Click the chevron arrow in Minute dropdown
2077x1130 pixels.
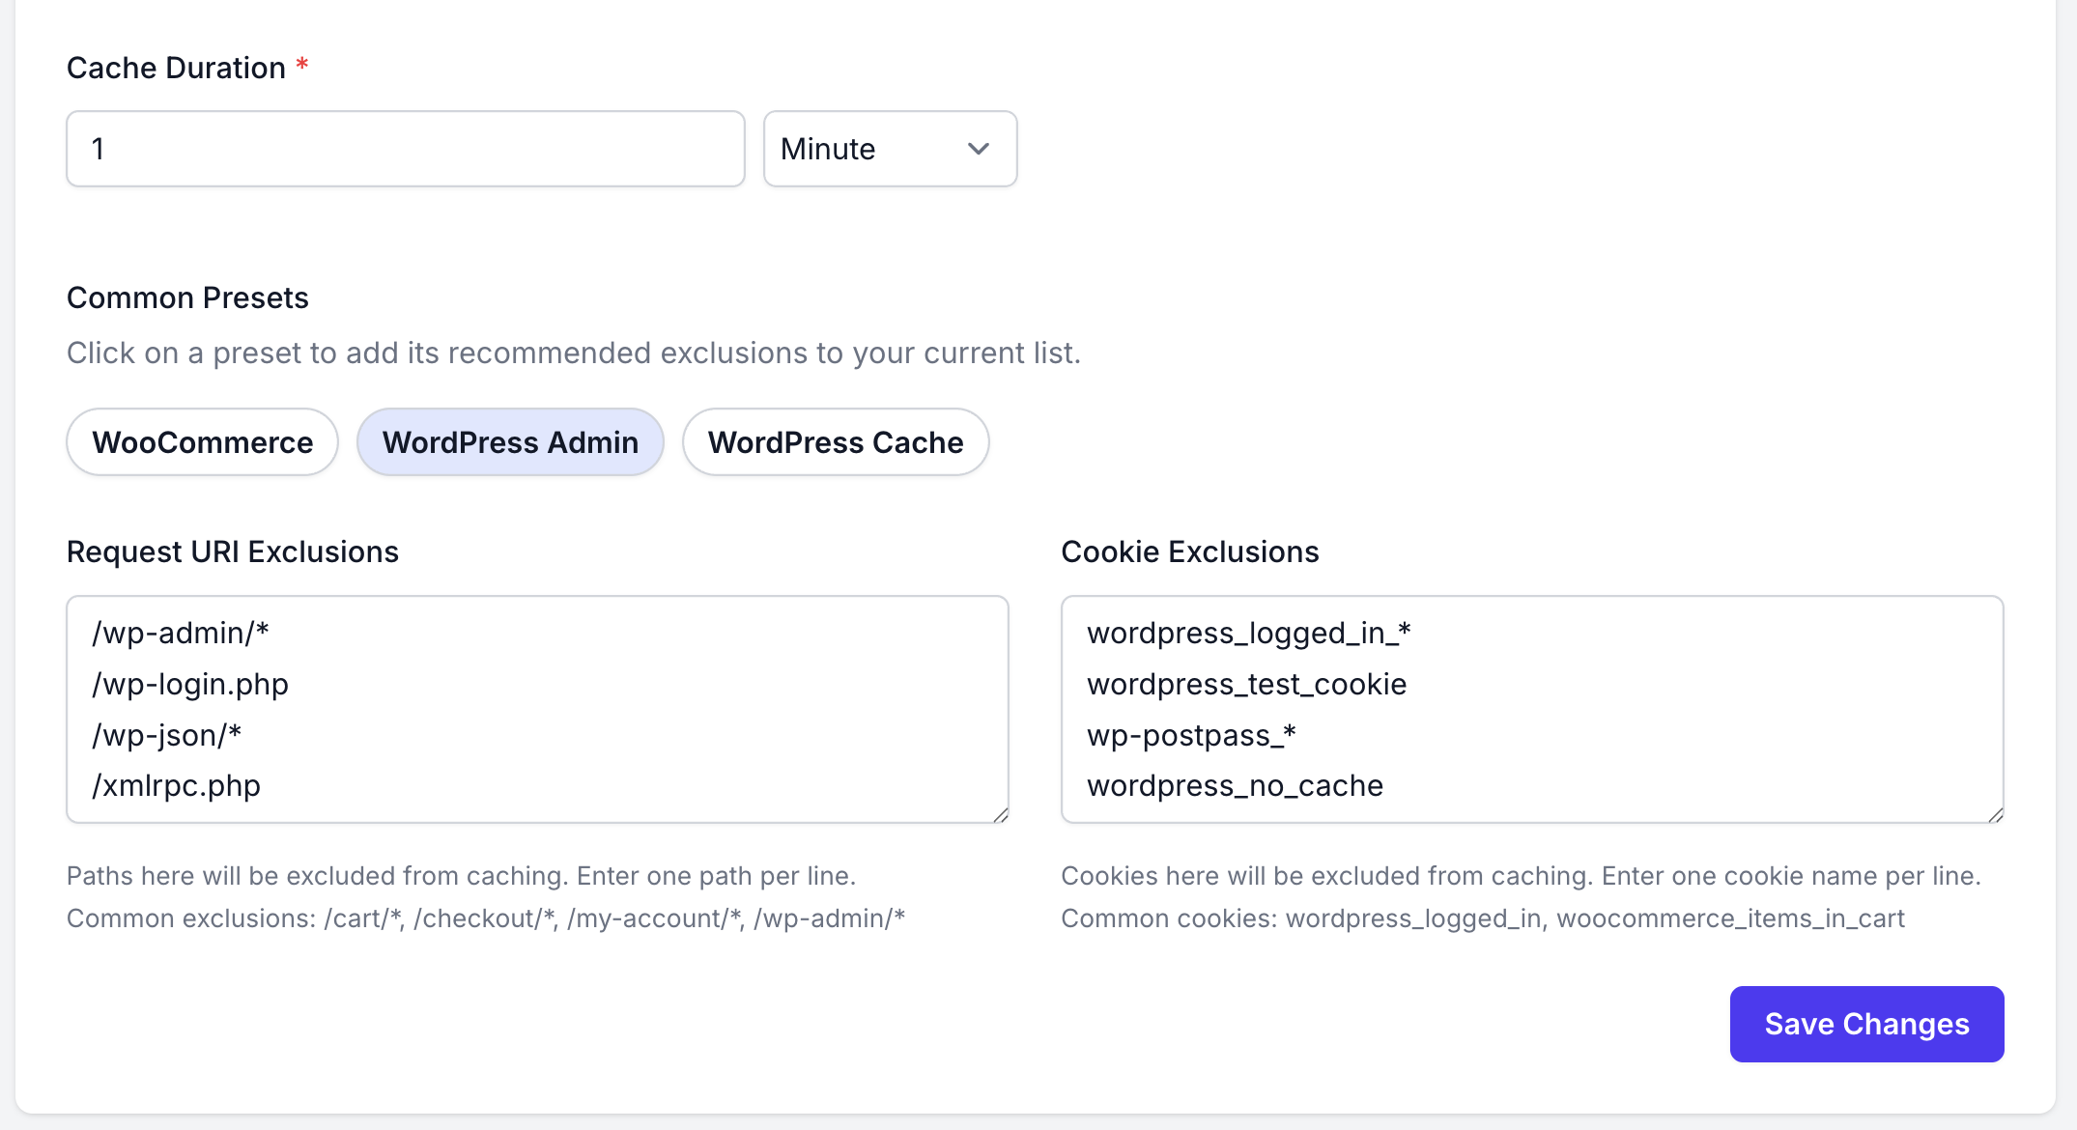click(x=978, y=149)
